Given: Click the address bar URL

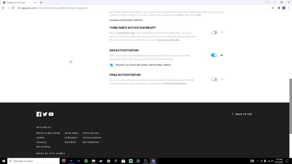Looking at the screenshot, I should pos(54,8).
